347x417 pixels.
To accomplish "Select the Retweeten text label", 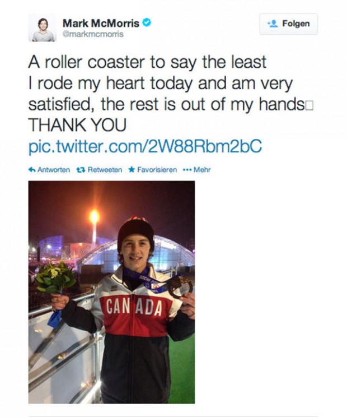I will point(101,170).
